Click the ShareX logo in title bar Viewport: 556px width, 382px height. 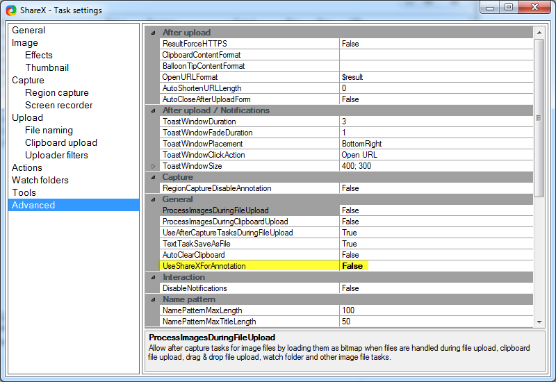pos(11,10)
